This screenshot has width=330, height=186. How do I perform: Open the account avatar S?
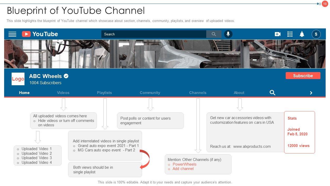[316, 34]
